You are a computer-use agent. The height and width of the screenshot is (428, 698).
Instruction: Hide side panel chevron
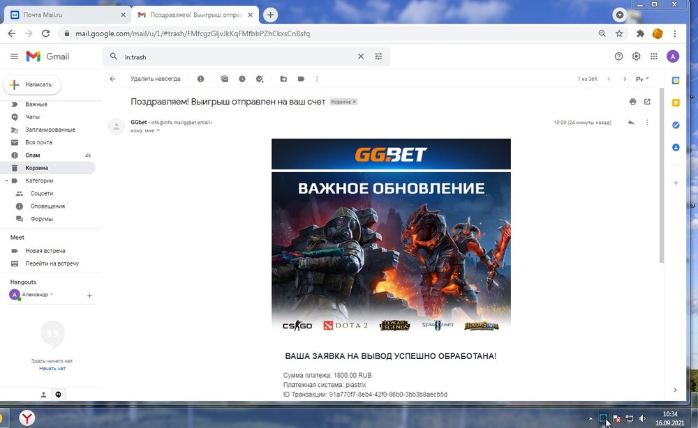click(x=675, y=390)
